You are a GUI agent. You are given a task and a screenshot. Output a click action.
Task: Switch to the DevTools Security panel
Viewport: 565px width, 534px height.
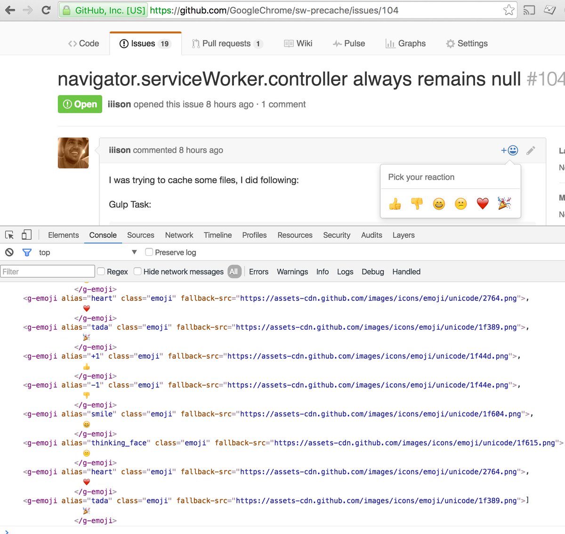coord(337,235)
